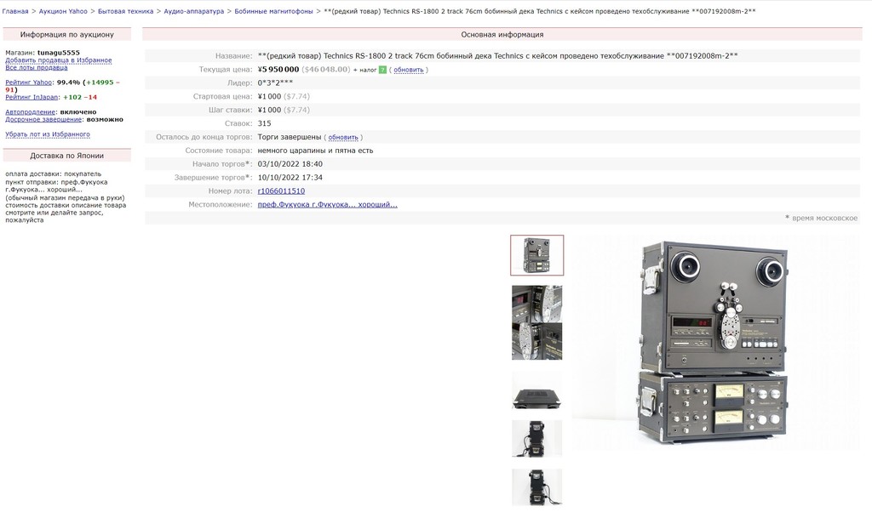Click Убрать лот из Избранного
This screenshot has height=512, width=872.
[x=47, y=134]
